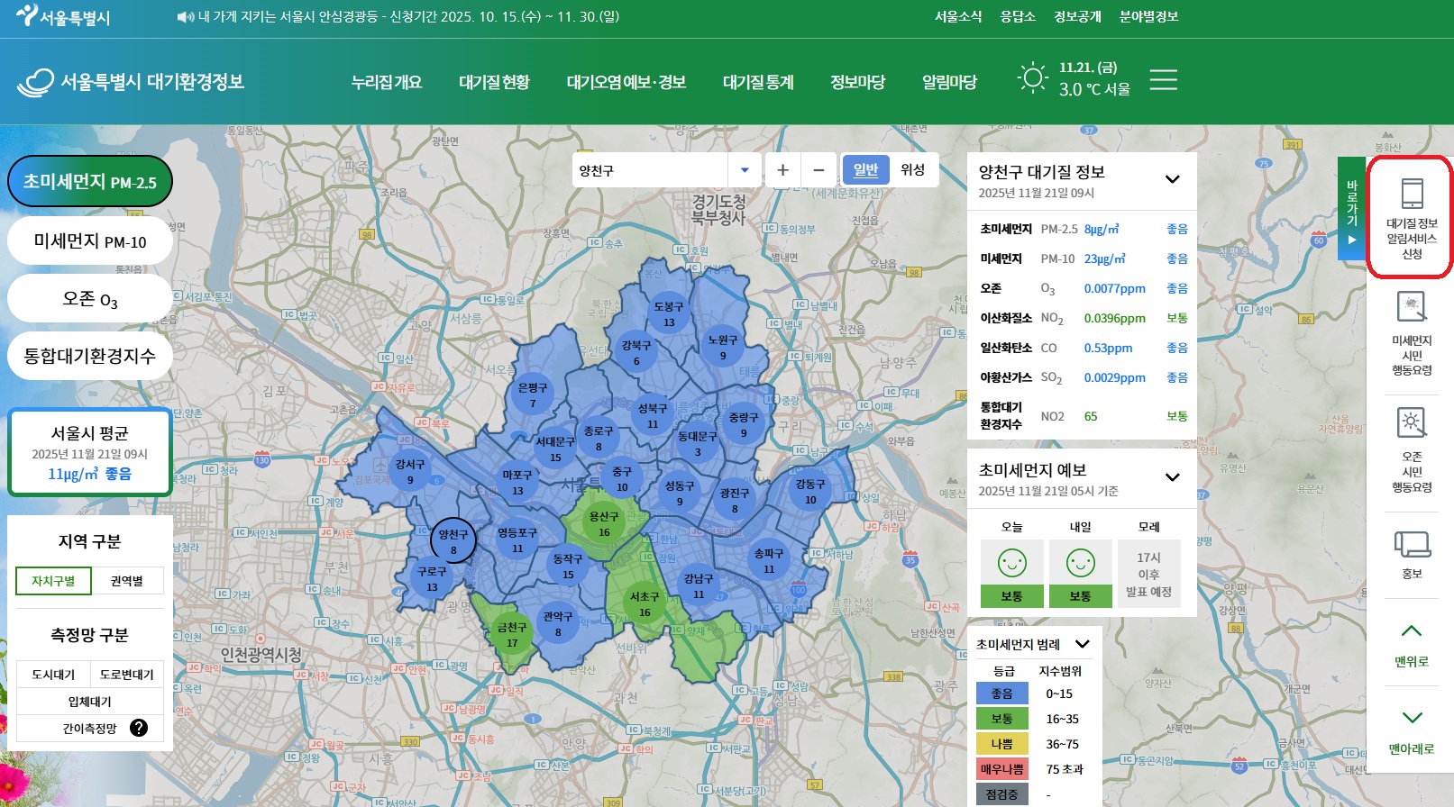The image size is (1454, 807).
Task: Collapse the 양천구 대기질 정보 panel
Action: (1172, 179)
